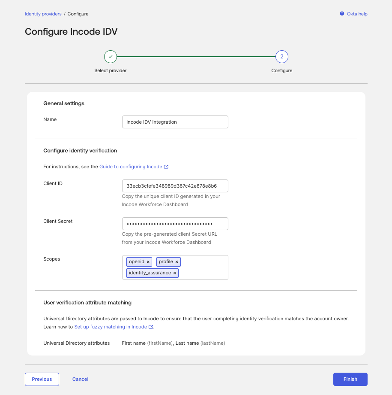This screenshot has width=392, height=395.
Task: Click the Finish button
Action: tap(350, 379)
